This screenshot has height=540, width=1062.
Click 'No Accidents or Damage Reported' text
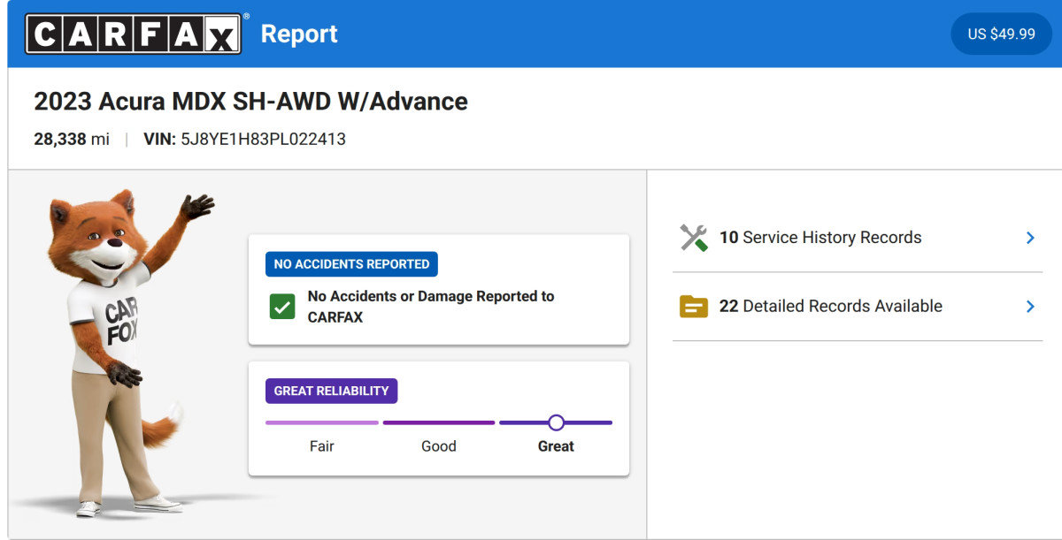pos(431,307)
